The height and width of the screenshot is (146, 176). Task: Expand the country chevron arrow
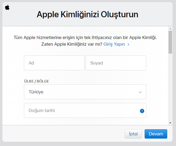click(x=140, y=92)
